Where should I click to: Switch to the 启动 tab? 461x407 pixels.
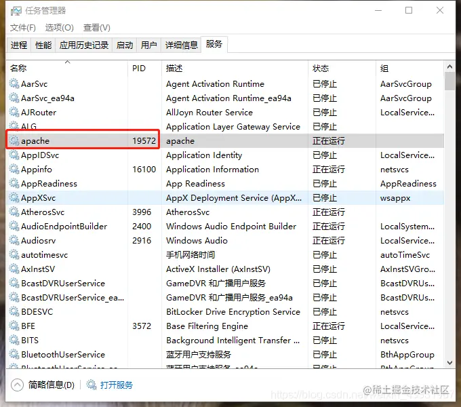click(125, 45)
